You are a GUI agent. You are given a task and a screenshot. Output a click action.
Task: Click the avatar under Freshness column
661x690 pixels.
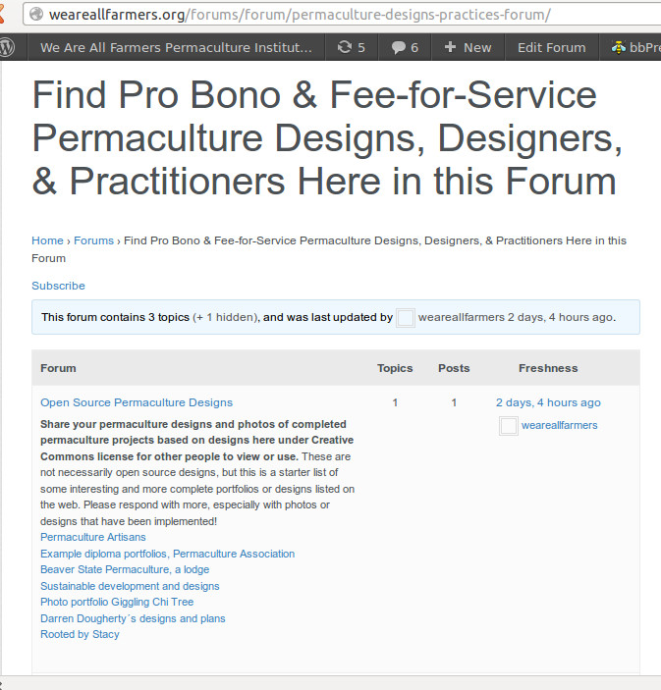pos(508,426)
